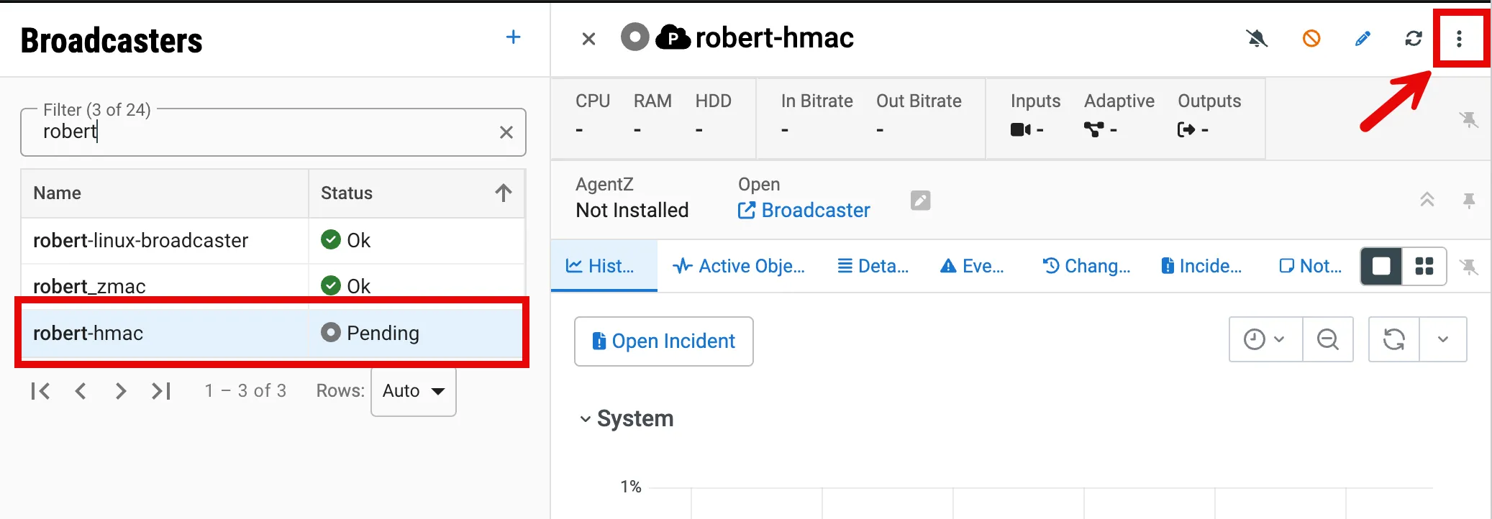Go to last page of results
Viewport: 1492px width, 519px height.
tap(161, 391)
